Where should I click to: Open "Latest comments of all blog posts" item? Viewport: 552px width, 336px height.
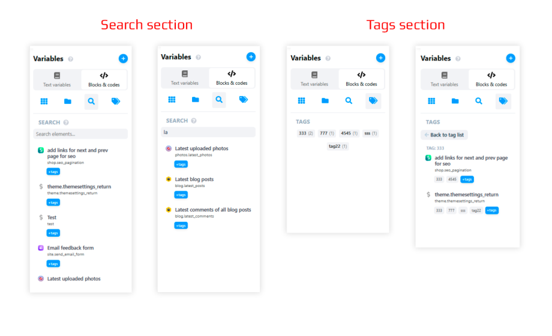pyautogui.click(x=213, y=210)
